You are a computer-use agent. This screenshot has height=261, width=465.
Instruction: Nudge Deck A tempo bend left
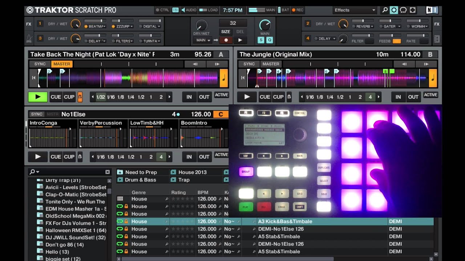tap(195, 64)
